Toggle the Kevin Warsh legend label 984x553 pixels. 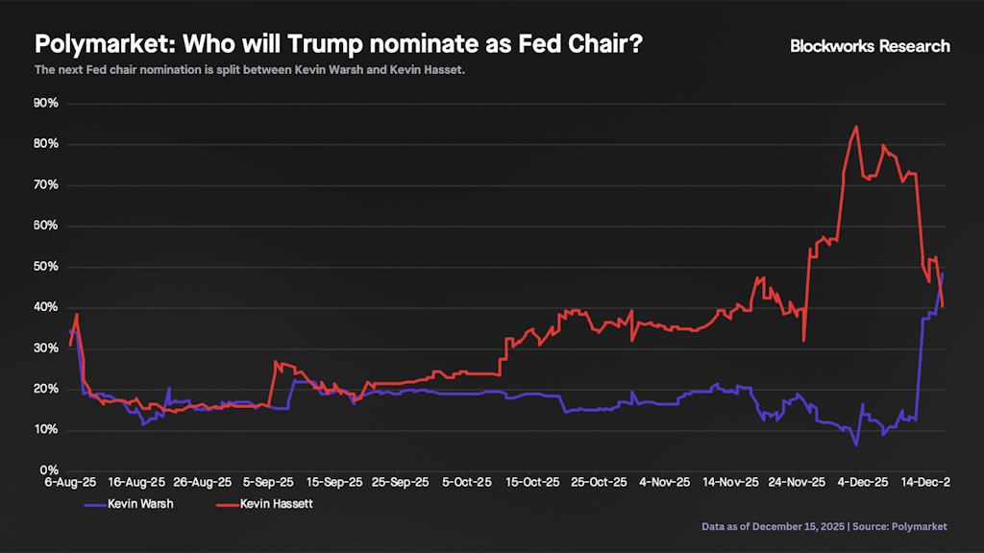[x=147, y=503]
